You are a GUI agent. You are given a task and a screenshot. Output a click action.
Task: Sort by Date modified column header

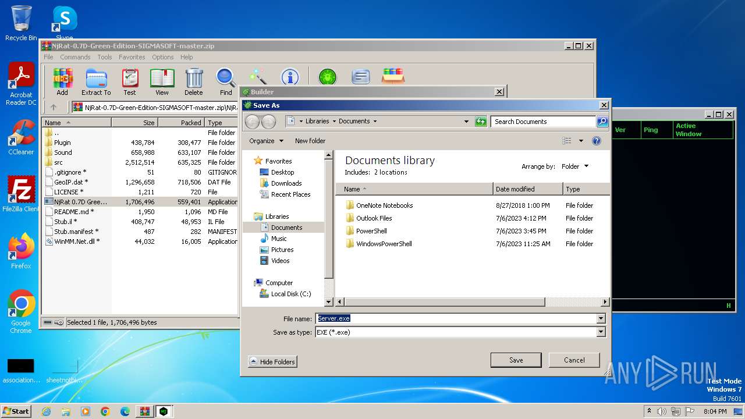click(528, 189)
